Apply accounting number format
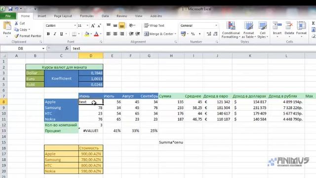Viewport: 316px width, 178px height. (x=183, y=34)
